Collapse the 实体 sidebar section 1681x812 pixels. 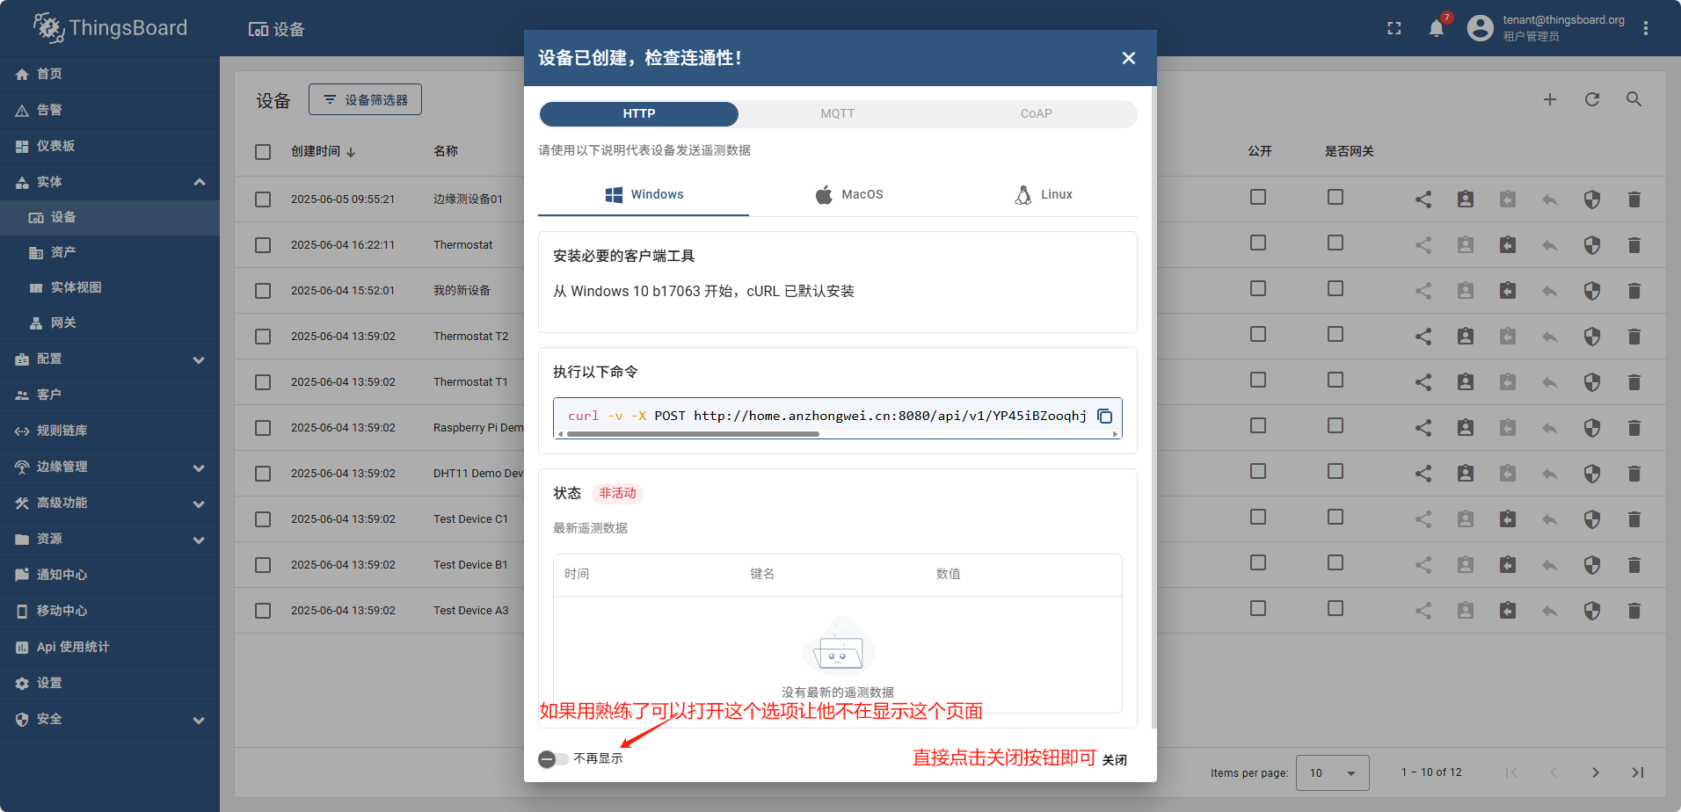point(199,182)
